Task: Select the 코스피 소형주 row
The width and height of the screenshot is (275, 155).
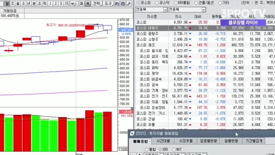Action: pyautogui.click(x=205, y=39)
